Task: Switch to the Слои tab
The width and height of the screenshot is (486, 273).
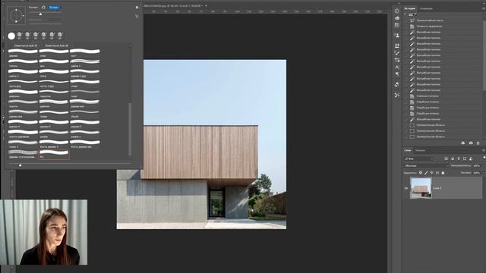Action: [x=408, y=150]
